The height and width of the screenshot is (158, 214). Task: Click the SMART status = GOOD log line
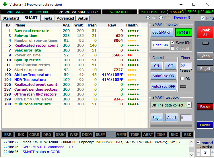coord(41,152)
